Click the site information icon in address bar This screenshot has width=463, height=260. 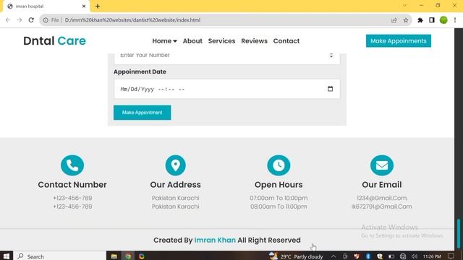click(x=46, y=20)
